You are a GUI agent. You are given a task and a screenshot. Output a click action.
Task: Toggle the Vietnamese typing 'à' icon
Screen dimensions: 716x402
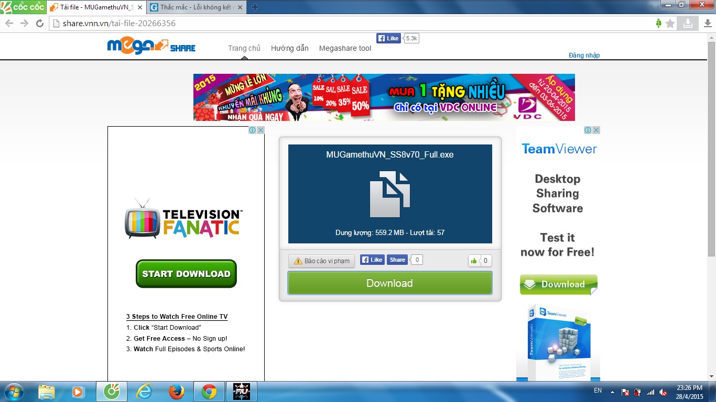click(658, 23)
